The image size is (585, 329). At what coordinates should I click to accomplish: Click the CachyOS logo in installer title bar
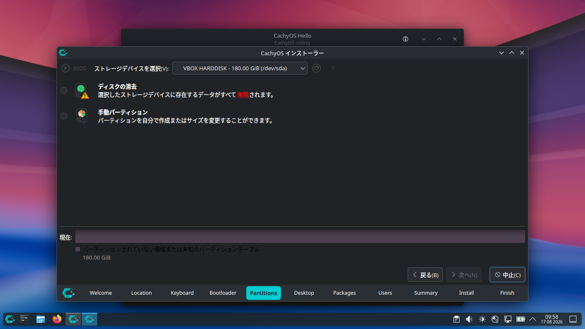(63, 53)
